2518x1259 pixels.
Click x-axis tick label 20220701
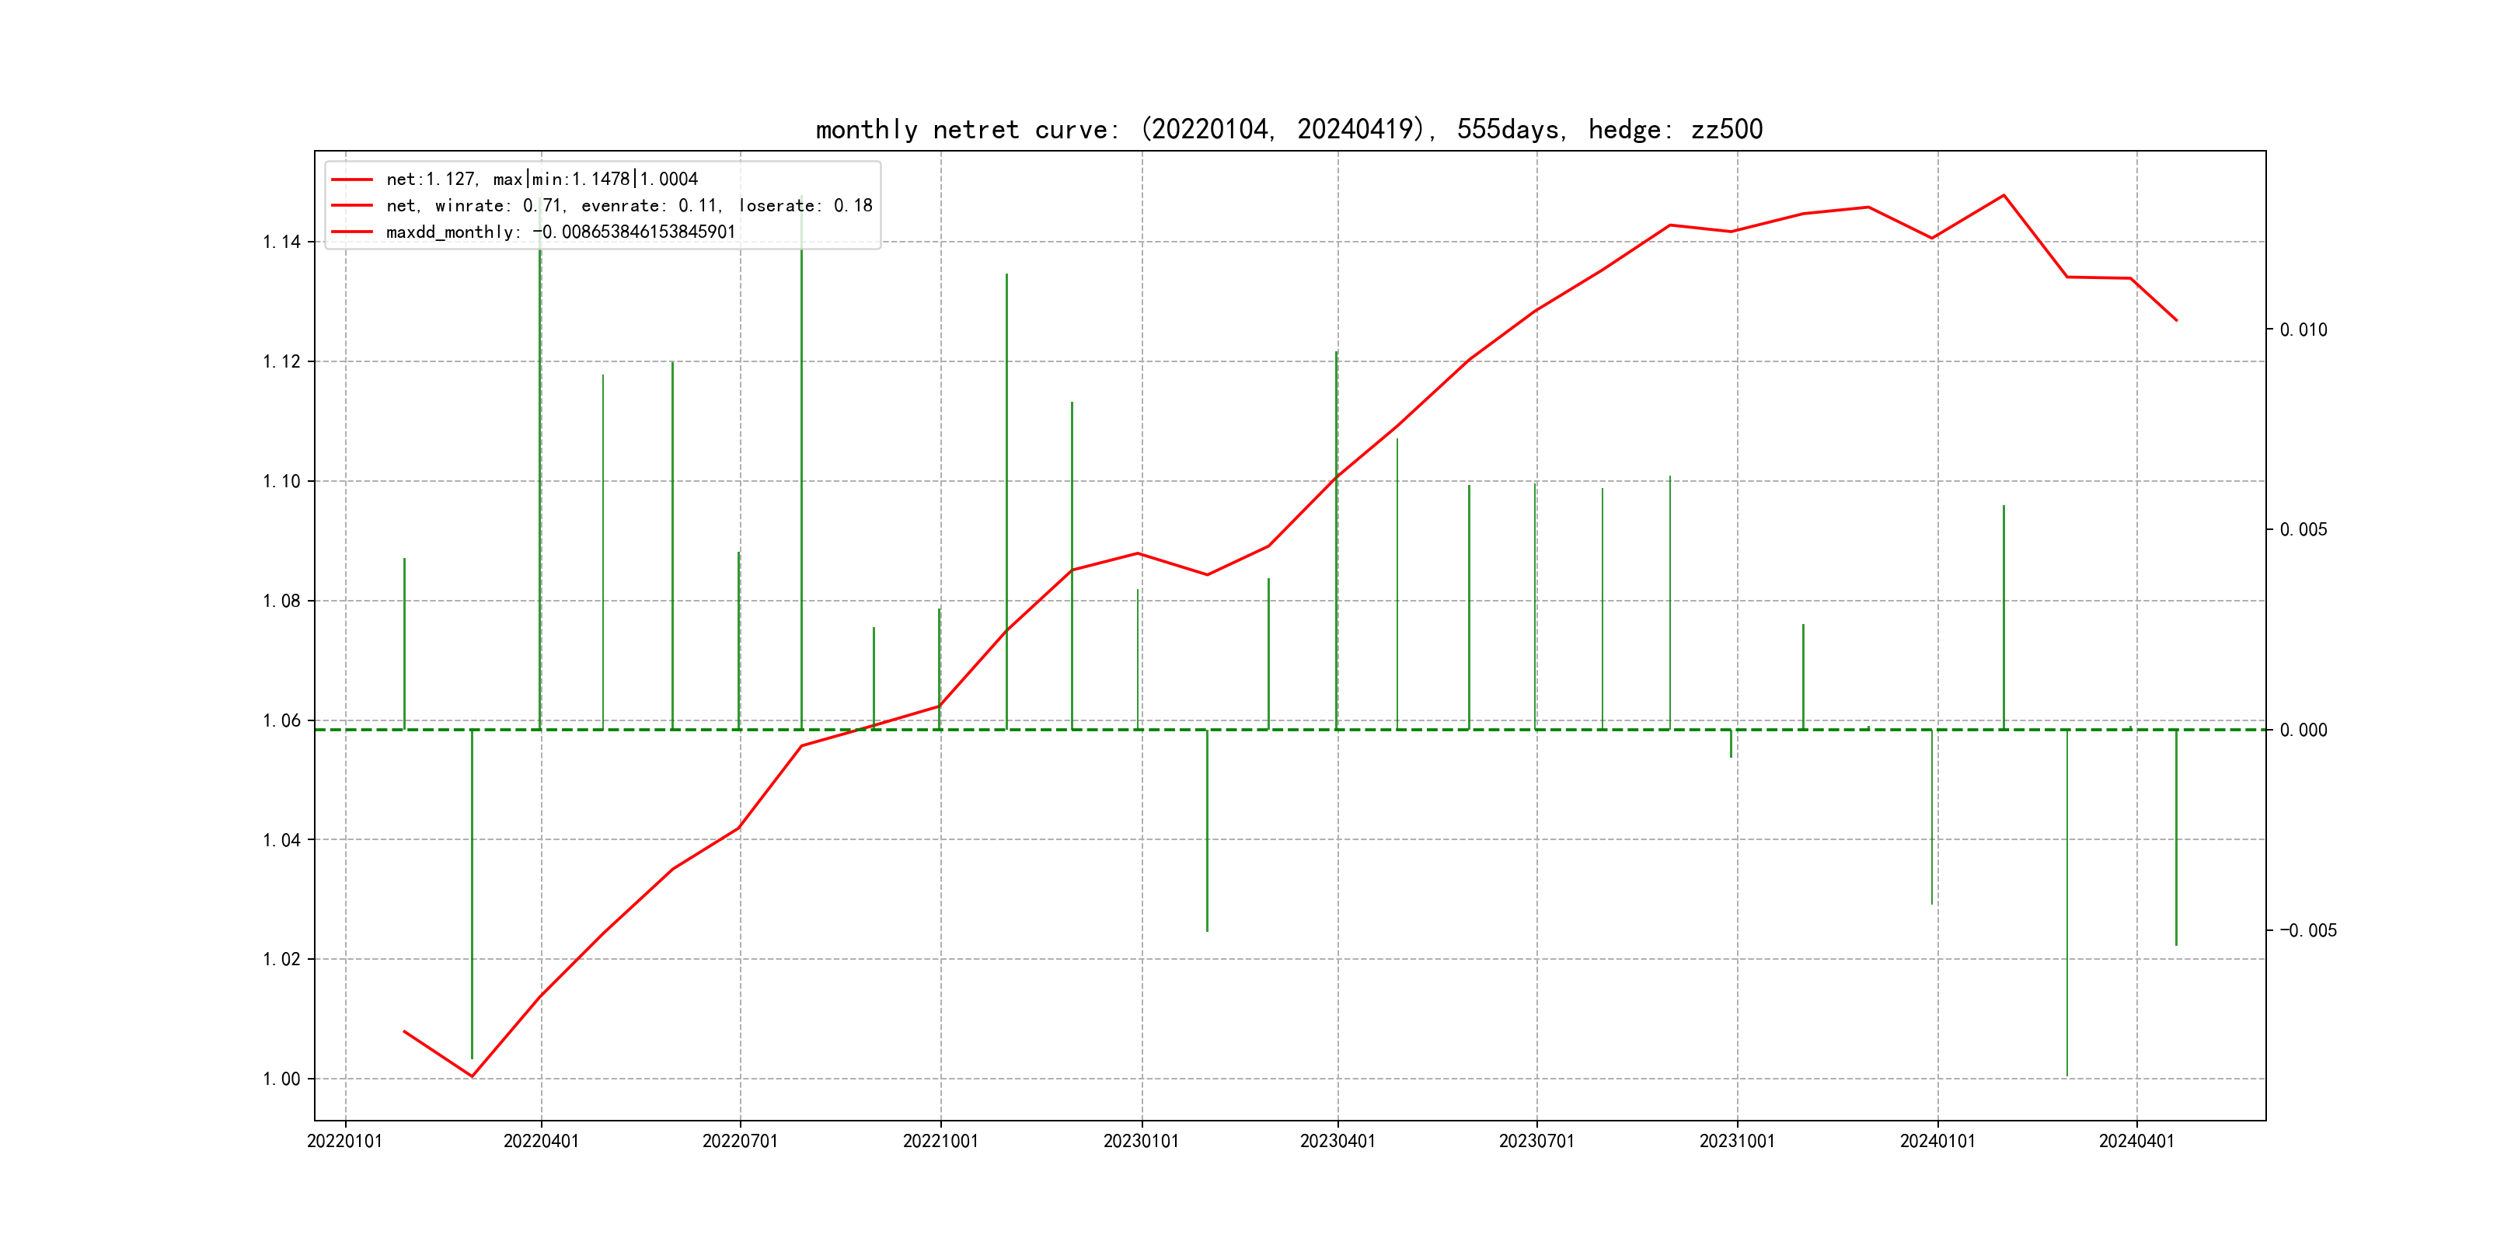click(x=740, y=1142)
